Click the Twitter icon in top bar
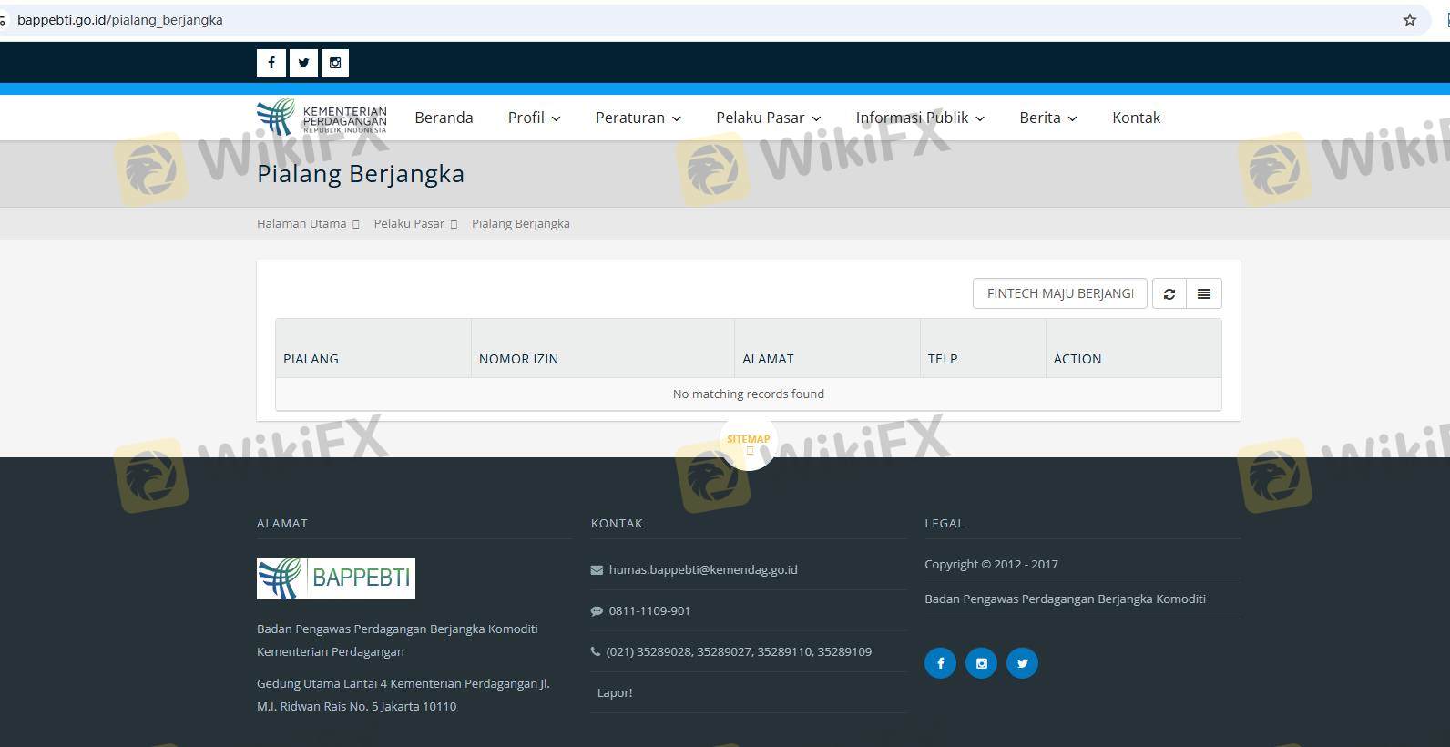Screen dimensions: 1450x747 (303, 63)
